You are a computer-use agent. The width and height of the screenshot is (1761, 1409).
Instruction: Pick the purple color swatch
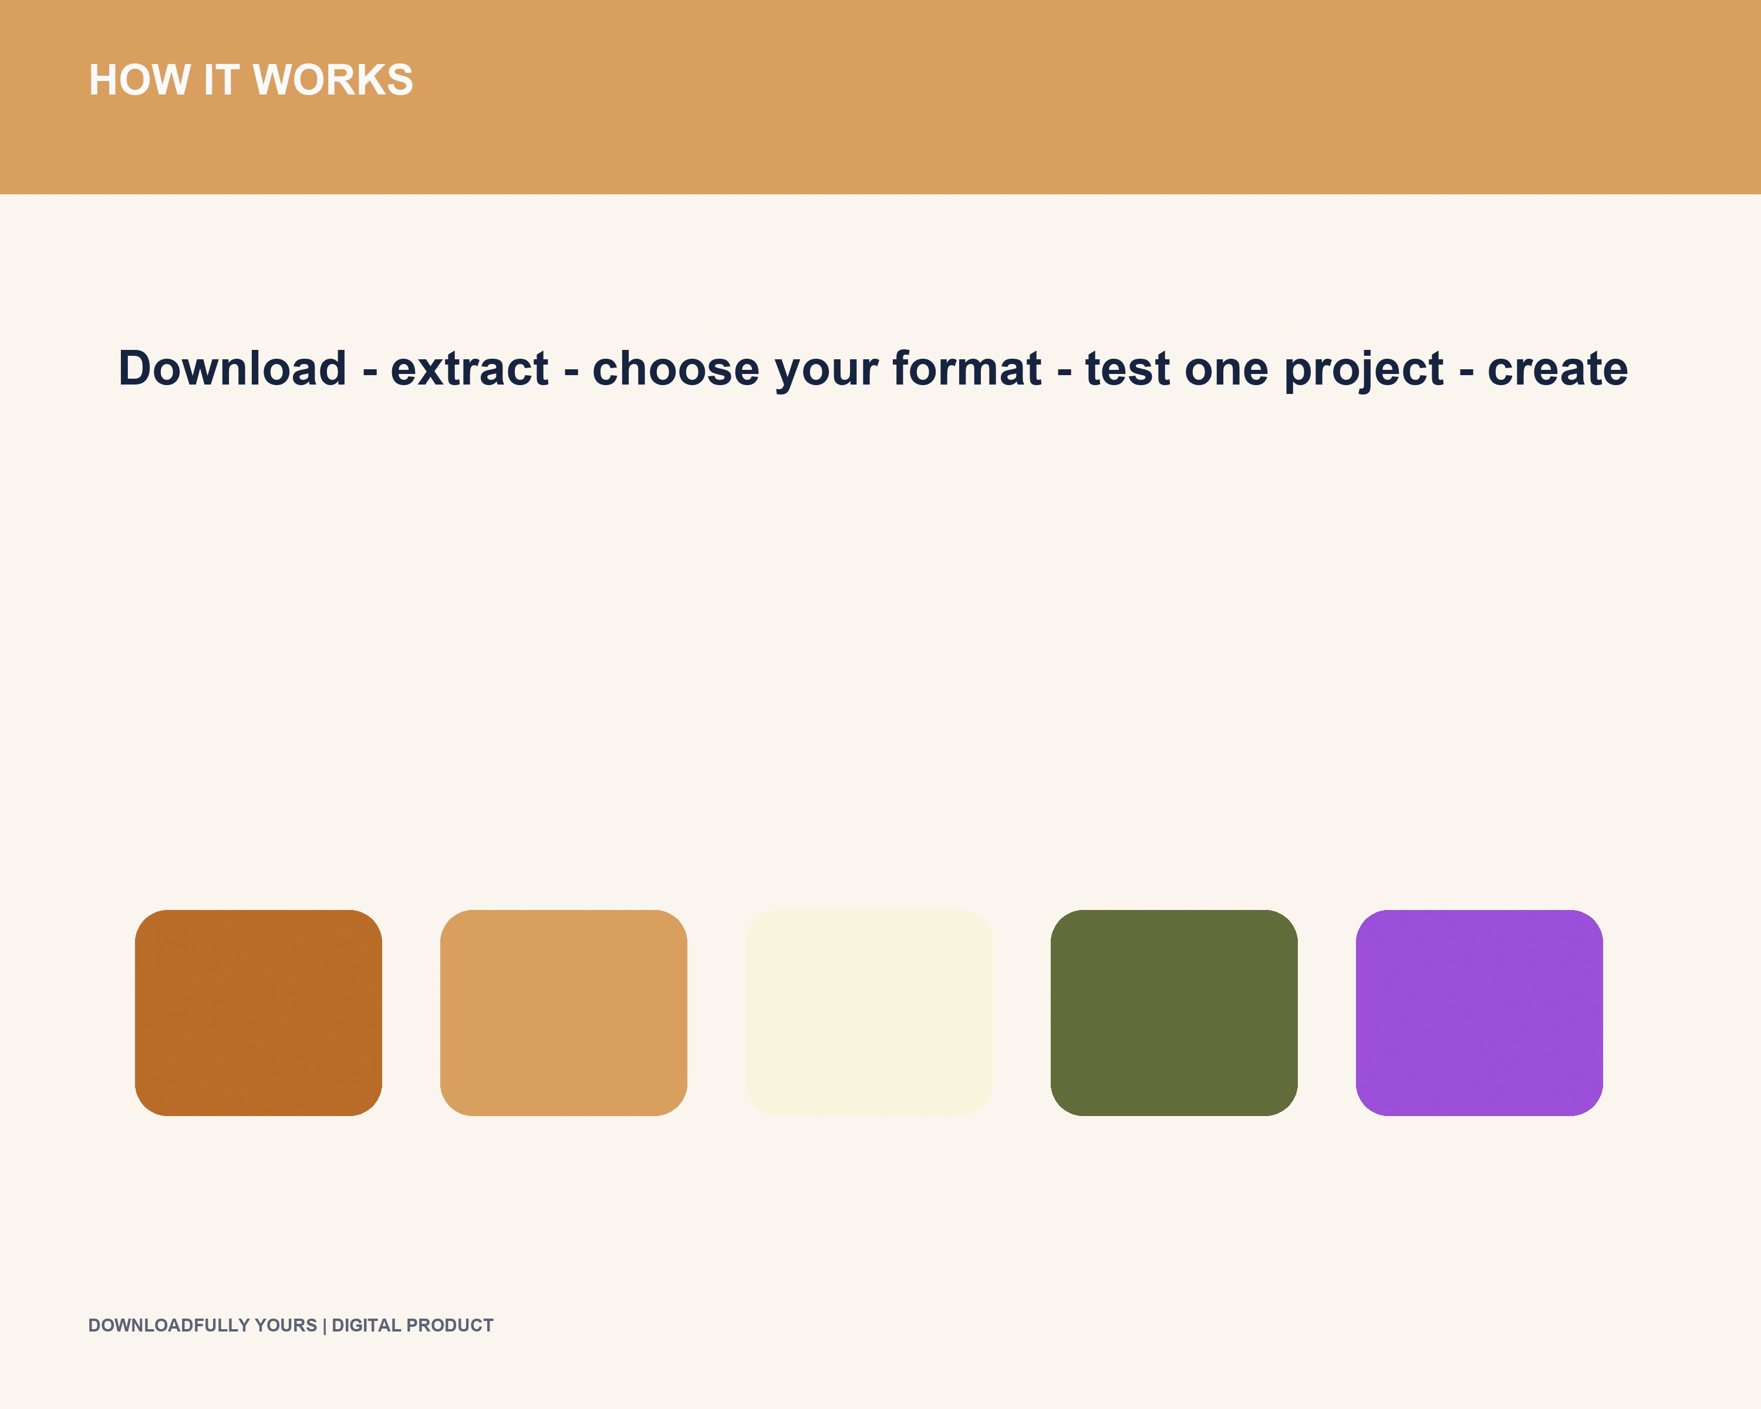pyautogui.click(x=1479, y=1012)
